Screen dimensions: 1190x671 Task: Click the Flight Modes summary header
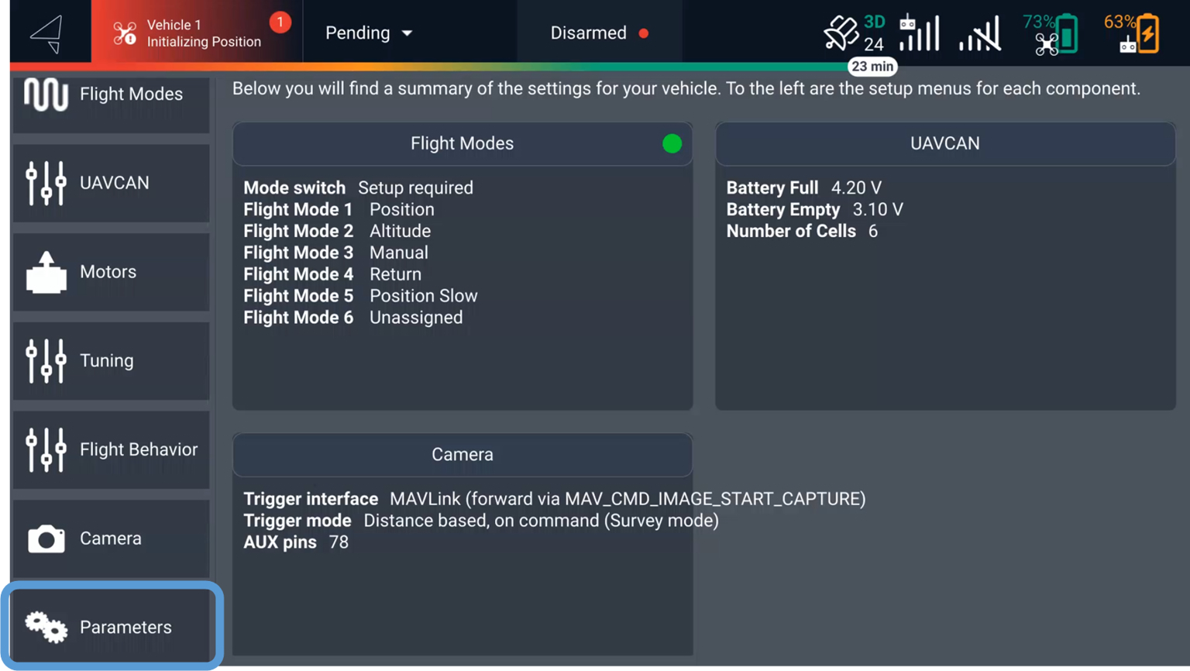462,143
